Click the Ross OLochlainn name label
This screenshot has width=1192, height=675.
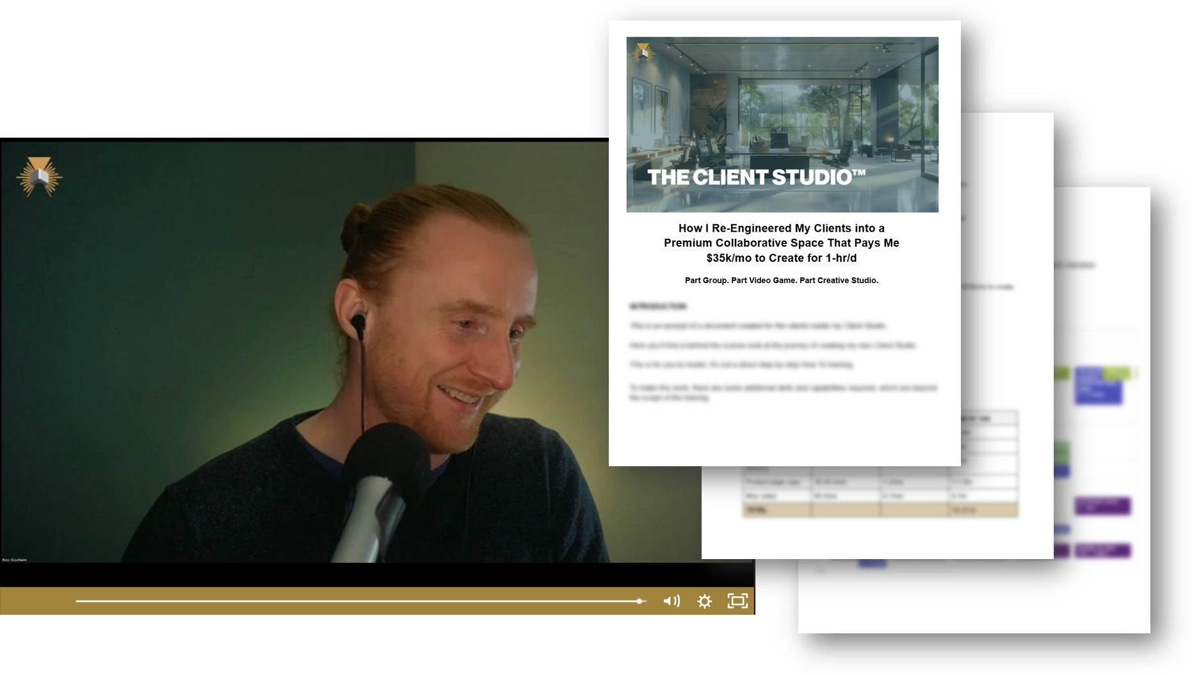click(x=15, y=560)
